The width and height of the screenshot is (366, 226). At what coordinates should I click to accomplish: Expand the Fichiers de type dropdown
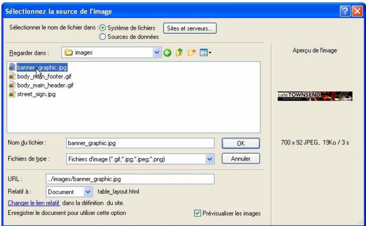tap(209, 159)
